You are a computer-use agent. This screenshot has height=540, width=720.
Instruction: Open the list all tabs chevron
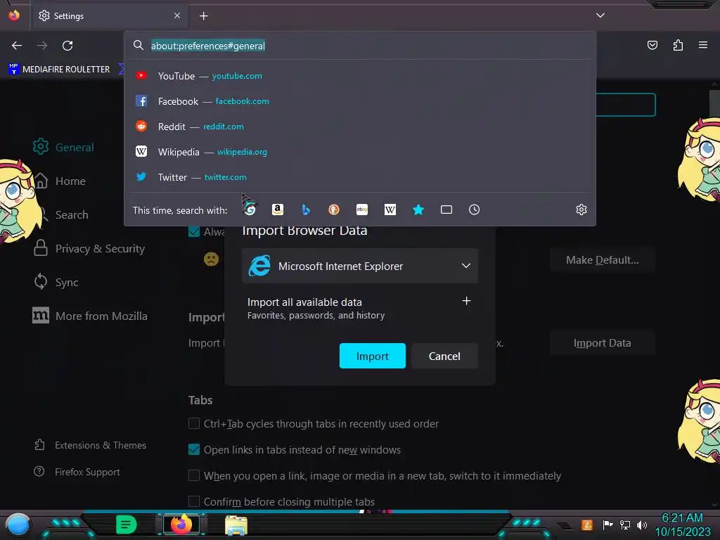point(600,15)
